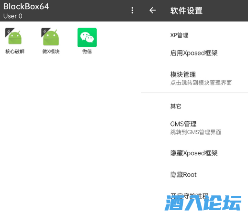Click the User 0 subtitle
The width and height of the screenshot is (248, 223).
[13, 16]
